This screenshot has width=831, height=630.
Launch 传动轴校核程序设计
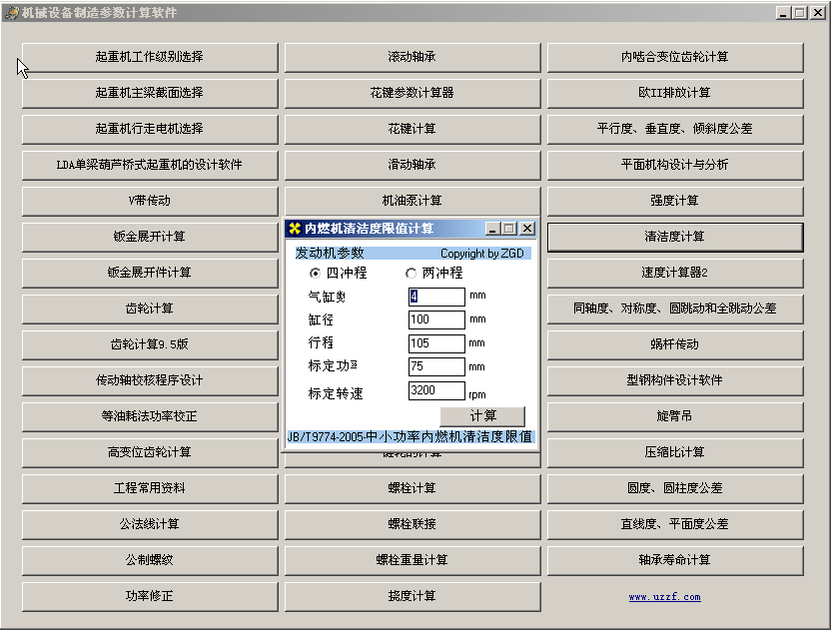click(x=150, y=381)
